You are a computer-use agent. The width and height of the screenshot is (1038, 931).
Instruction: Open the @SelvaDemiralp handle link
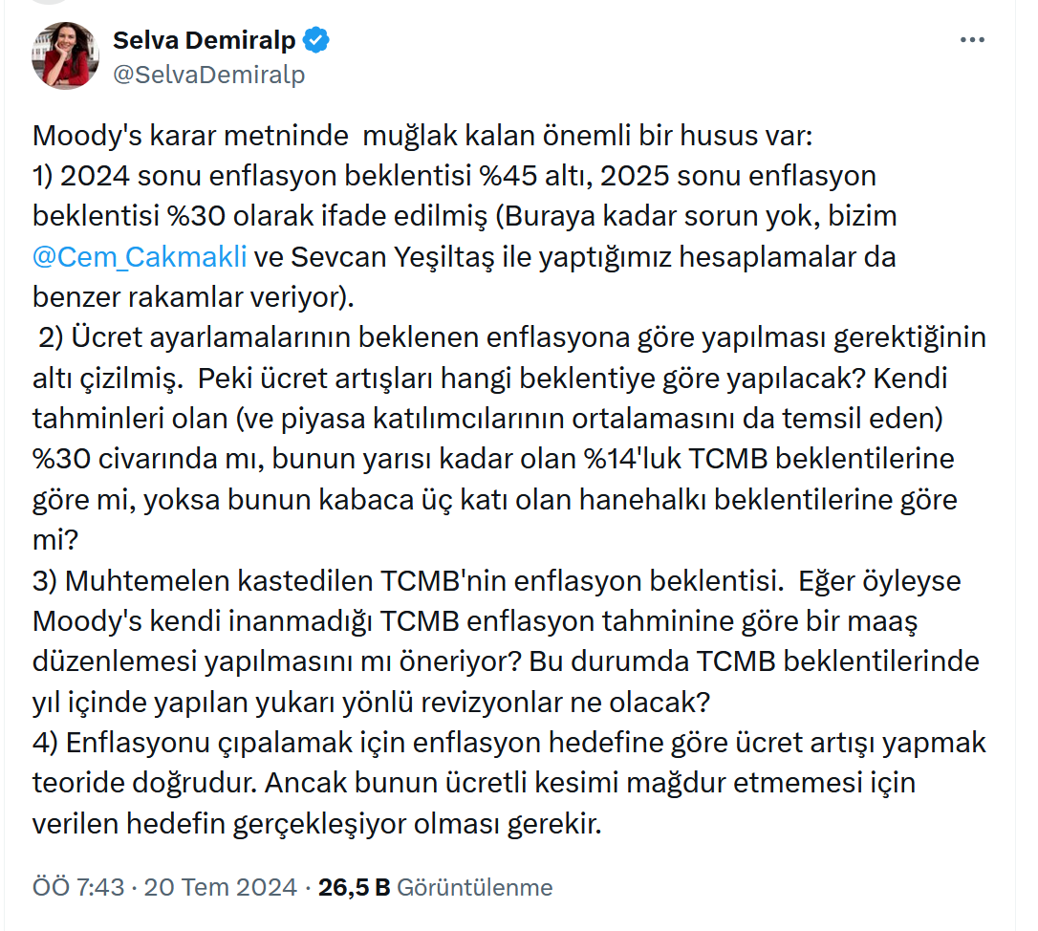tap(209, 75)
